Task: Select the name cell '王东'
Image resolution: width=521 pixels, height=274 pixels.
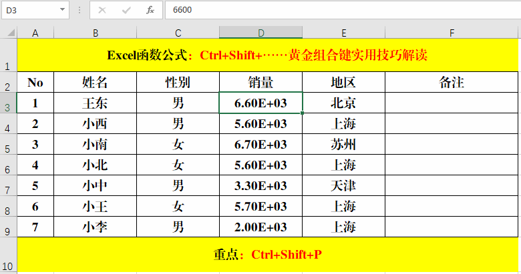Action: point(95,103)
